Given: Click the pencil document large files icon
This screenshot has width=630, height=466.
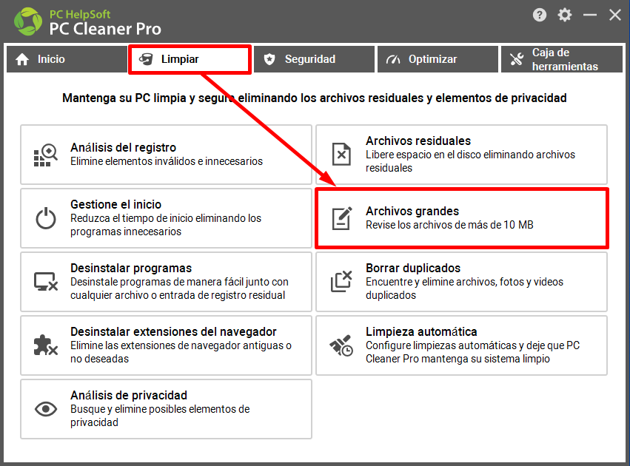Looking at the screenshot, I should (x=342, y=218).
